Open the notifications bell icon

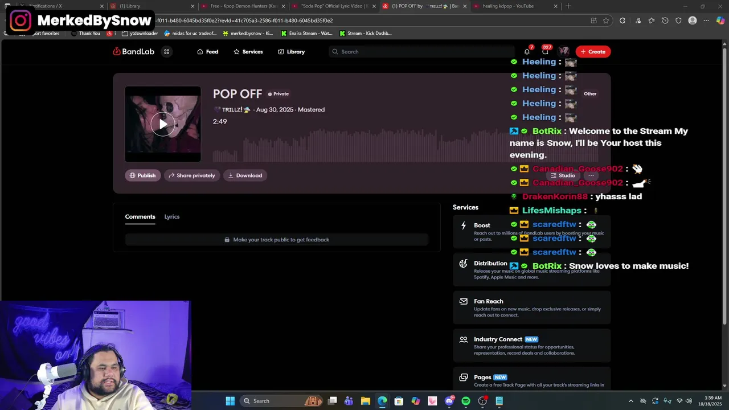click(x=527, y=51)
